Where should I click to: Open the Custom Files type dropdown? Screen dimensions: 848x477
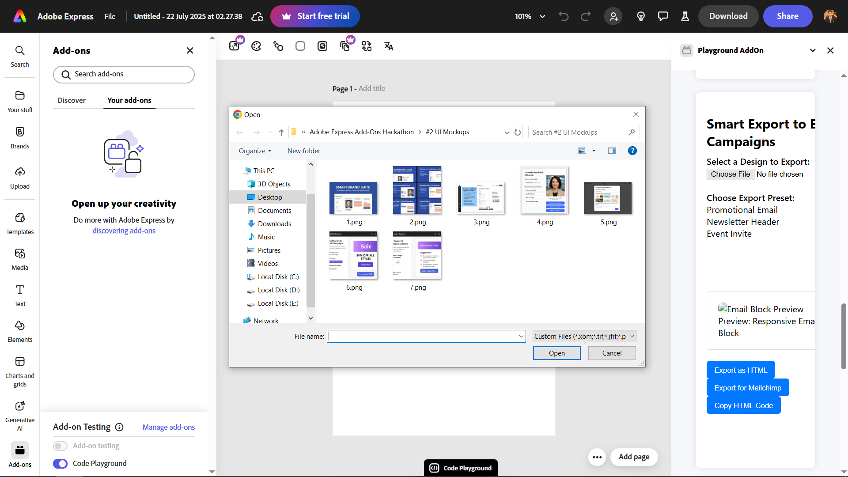584,336
